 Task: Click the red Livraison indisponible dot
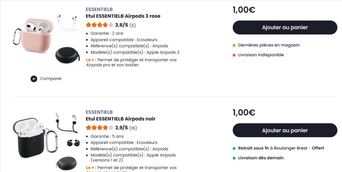point(234,55)
